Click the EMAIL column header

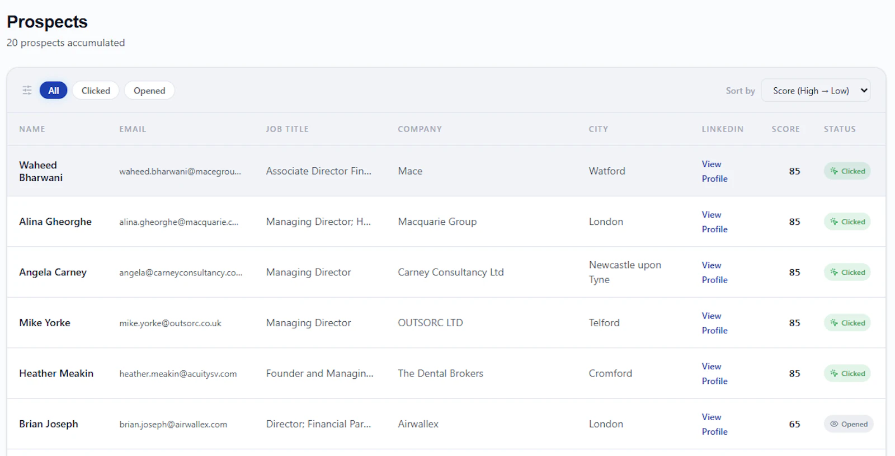tap(133, 129)
